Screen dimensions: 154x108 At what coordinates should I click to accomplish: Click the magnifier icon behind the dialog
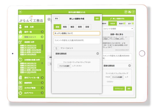49,19
